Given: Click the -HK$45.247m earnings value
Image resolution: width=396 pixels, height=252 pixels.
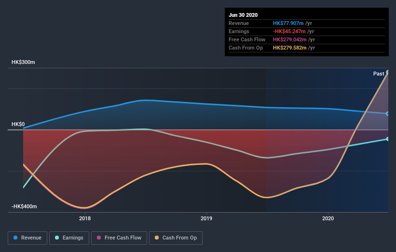Looking at the screenshot, I should [289, 31].
